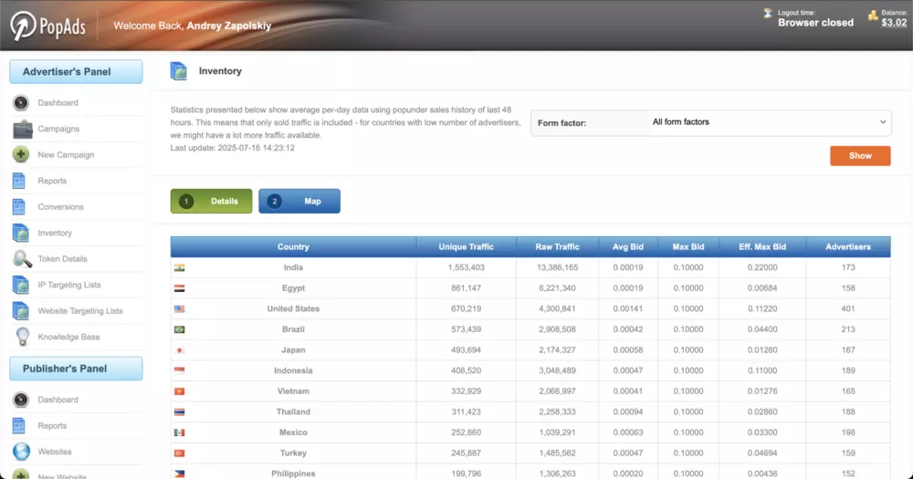Click the New Campaign plus icon
The width and height of the screenshot is (913, 479).
[x=21, y=155]
